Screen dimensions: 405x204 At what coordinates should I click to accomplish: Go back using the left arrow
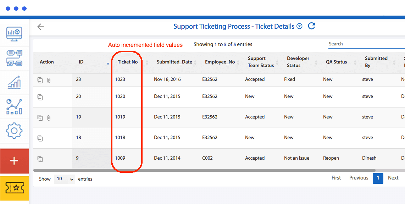40,27
